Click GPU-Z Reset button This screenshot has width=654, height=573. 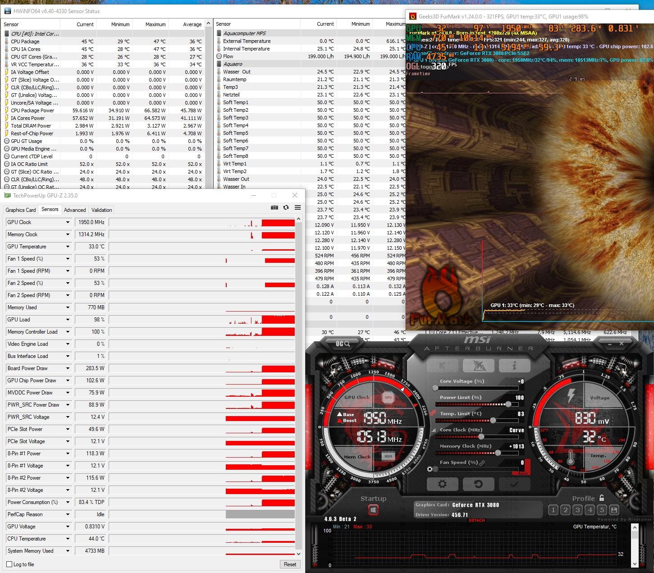[290, 564]
